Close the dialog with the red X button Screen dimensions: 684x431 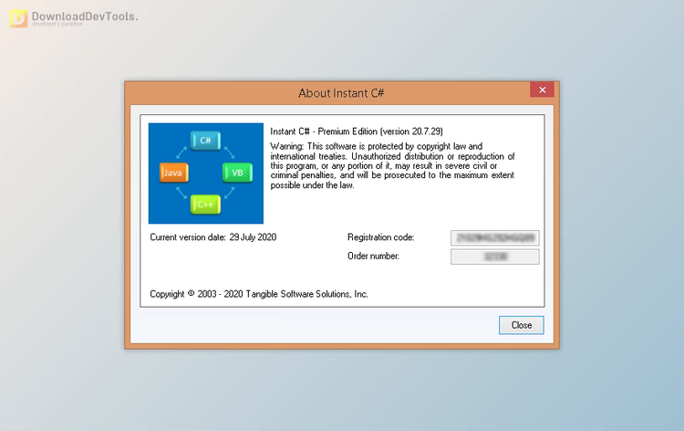(x=543, y=89)
